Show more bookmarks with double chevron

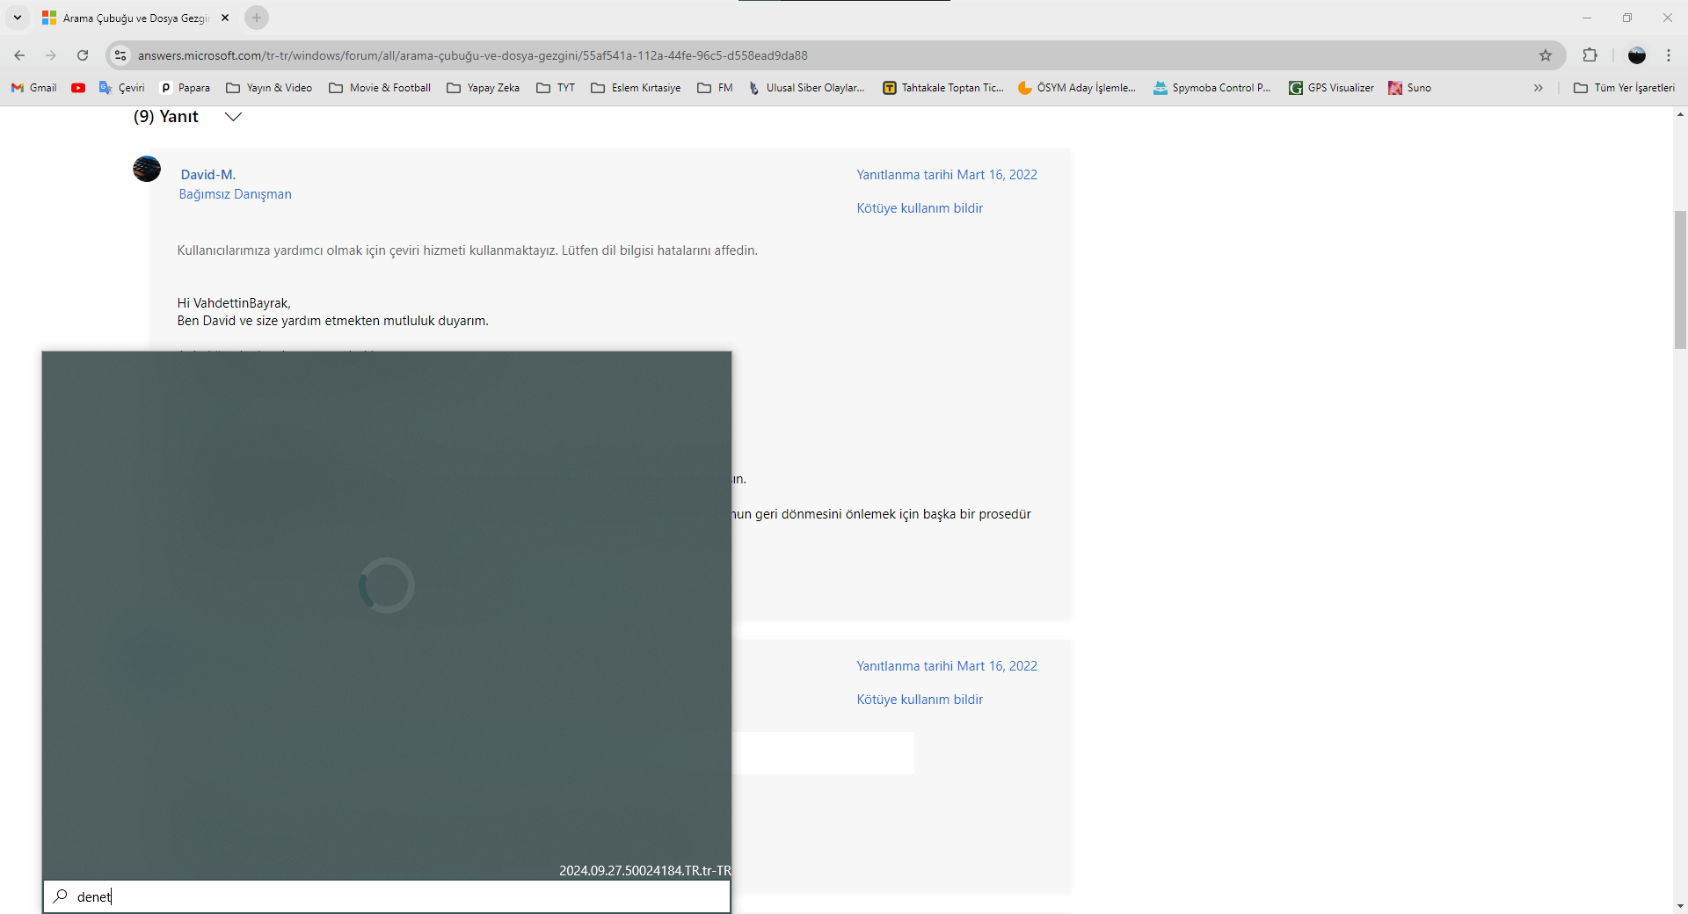tap(1539, 88)
